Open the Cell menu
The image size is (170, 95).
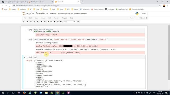[x=50, y=18]
